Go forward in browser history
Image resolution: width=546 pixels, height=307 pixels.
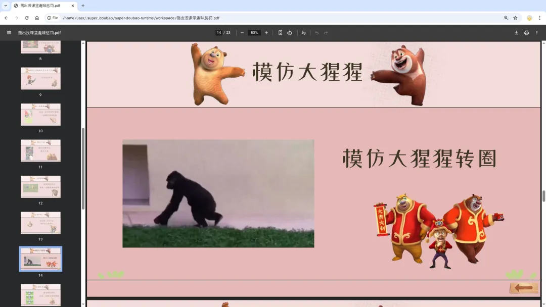[x=16, y=18]
